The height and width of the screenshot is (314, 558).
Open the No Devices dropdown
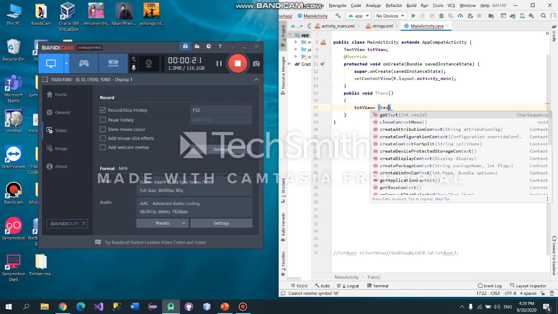point(389,16)
